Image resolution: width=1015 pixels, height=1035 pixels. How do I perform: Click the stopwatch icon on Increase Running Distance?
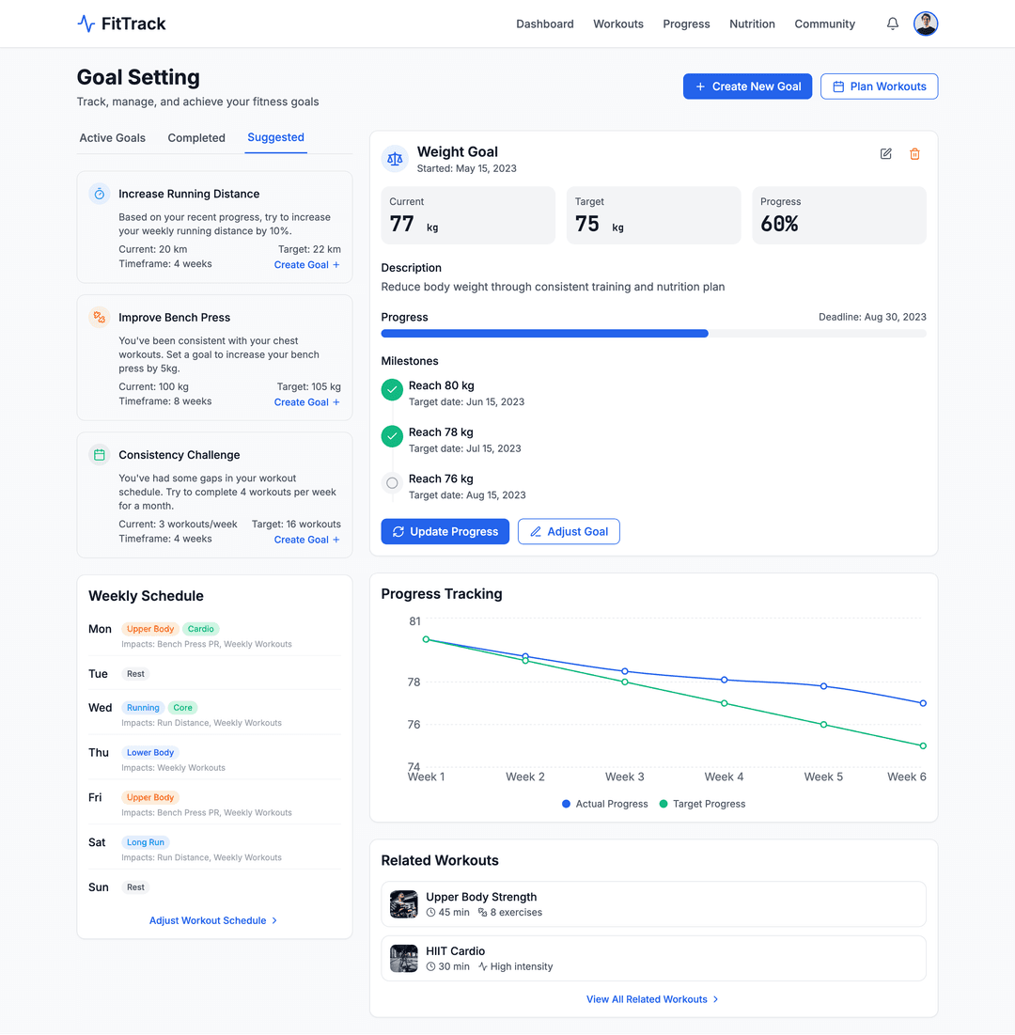pyautogui.click(x=99, y=194)
